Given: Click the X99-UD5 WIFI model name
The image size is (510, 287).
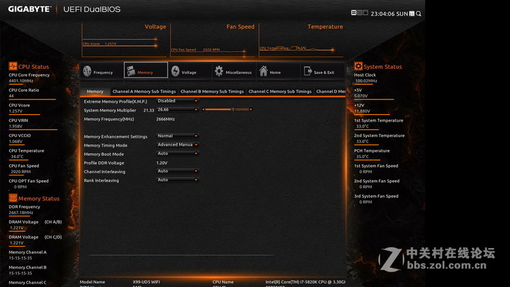Looking at the screenshot, I should point(146,282).
